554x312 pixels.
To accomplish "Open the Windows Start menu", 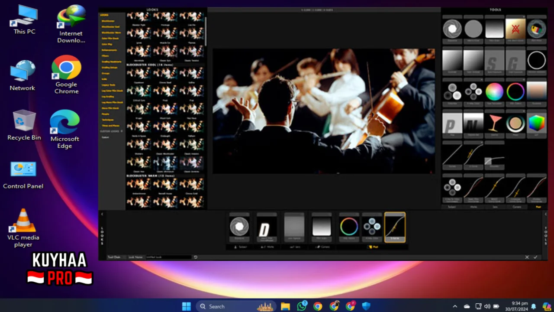I will 186,306.
